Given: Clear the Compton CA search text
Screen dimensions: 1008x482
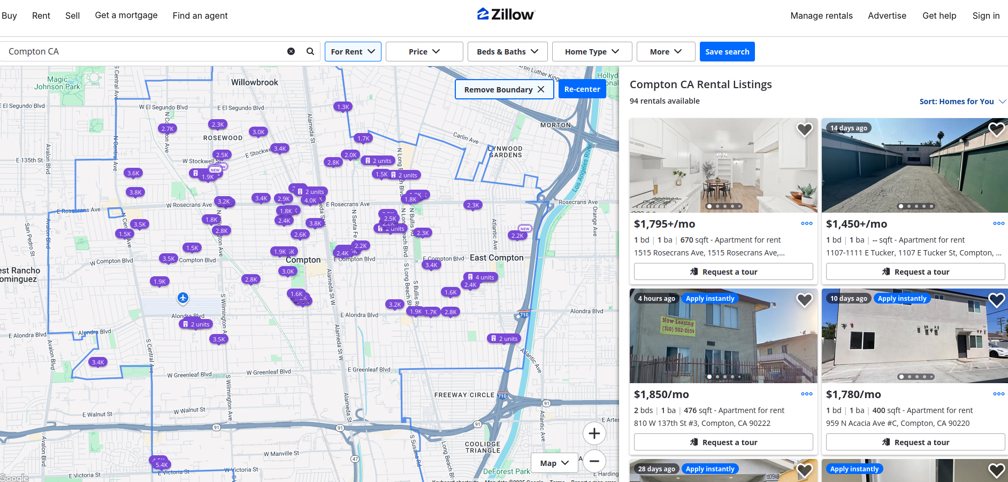Looking at the screenshot, I should point(291,51).
